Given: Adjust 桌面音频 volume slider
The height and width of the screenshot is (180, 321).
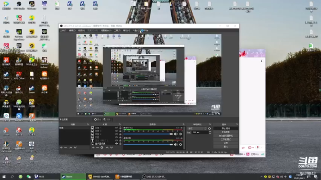Looking at the screenshot, I should [x=148, y=144].
